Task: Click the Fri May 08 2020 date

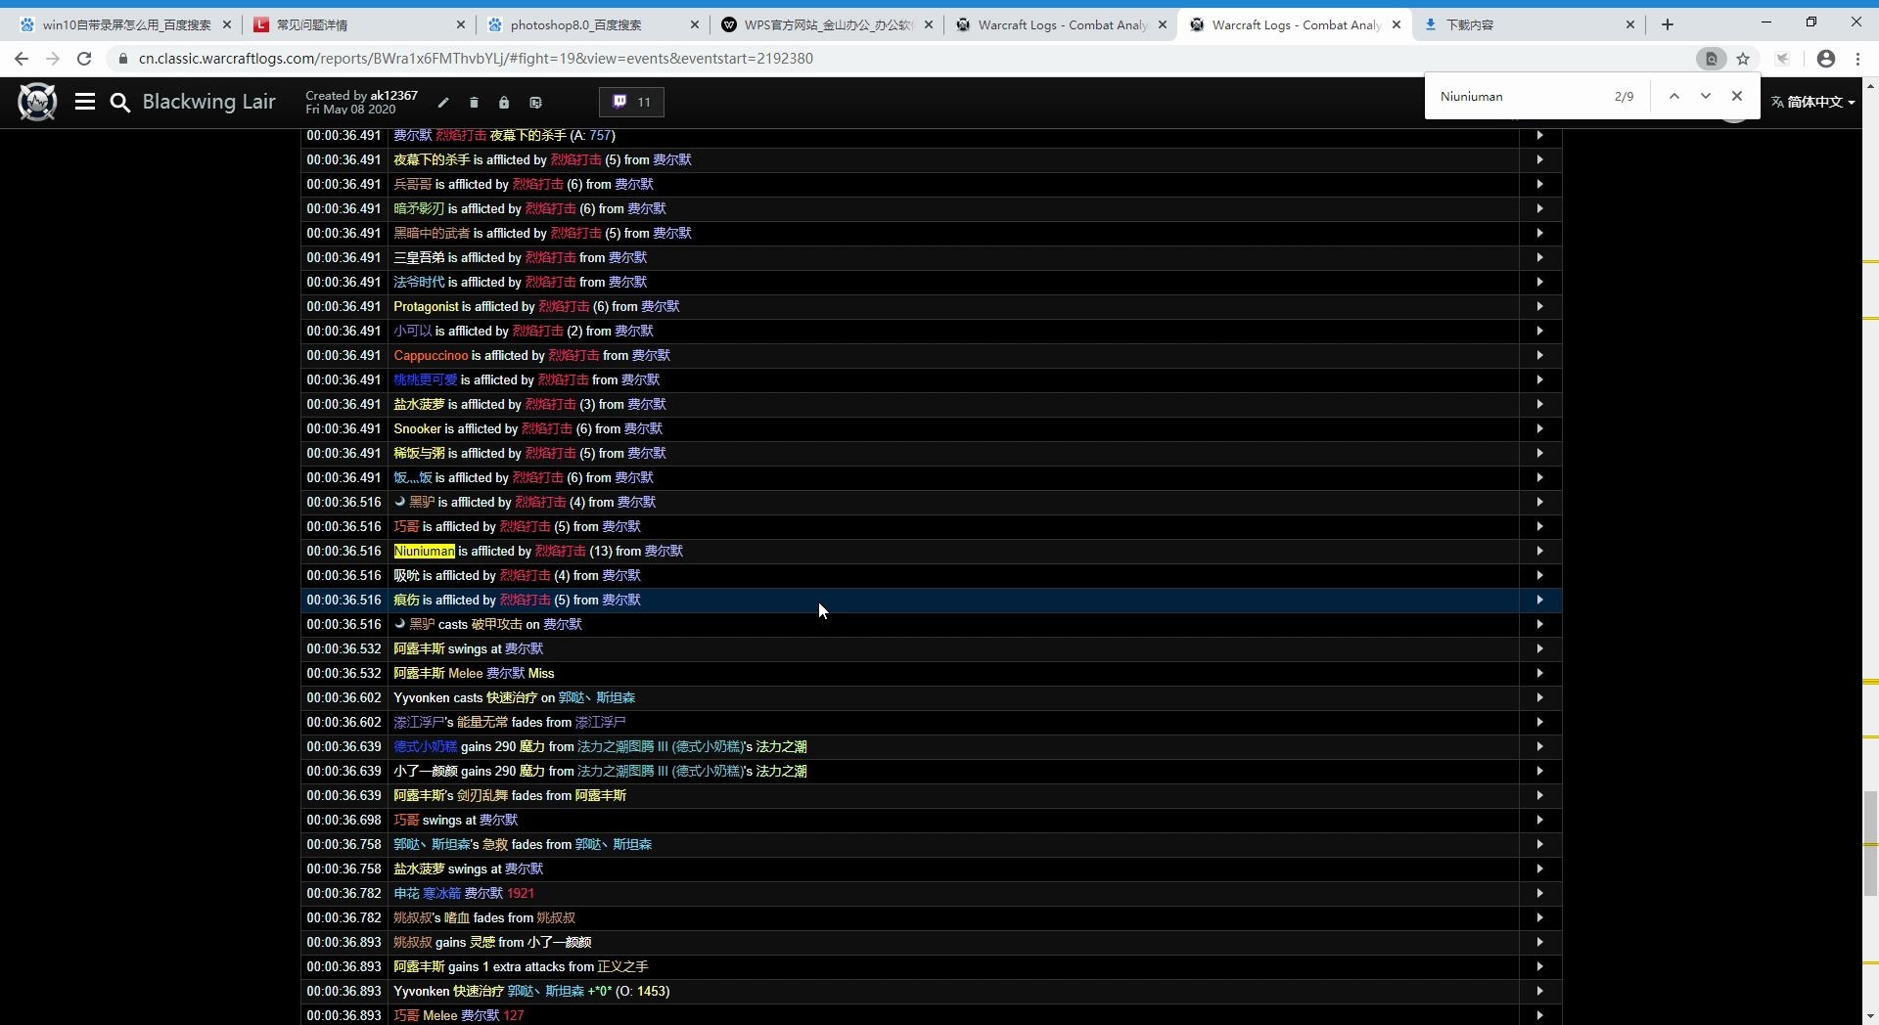Action: 350,110
